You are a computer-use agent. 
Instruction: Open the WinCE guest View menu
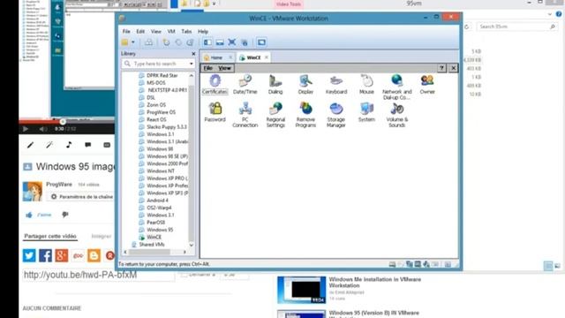pyautogui.click(x=224, y=68)
